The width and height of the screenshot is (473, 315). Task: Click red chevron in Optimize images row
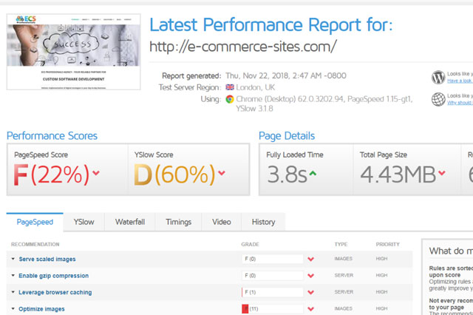click(x=310, y=308)
